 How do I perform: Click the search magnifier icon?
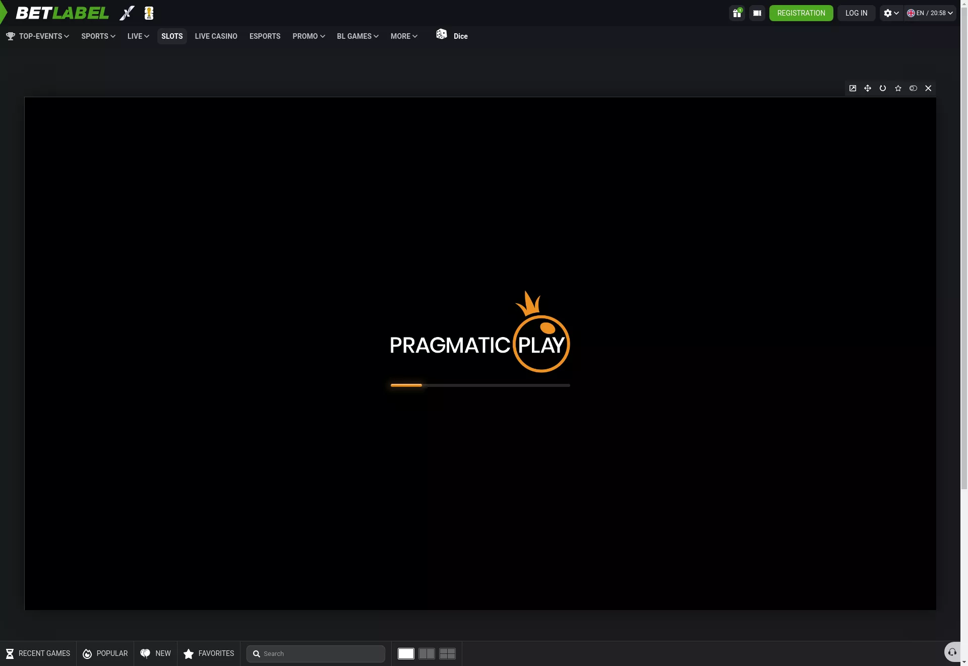click(256, 654)
